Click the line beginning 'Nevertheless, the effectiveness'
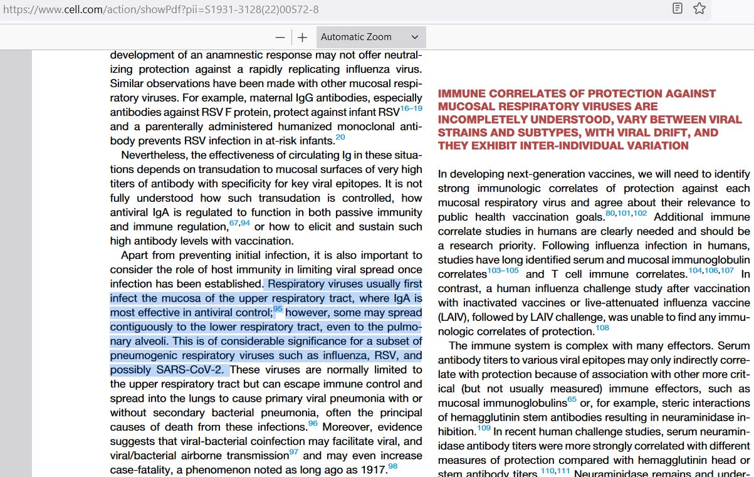This screenshot has width=754, height=477. point(271,155)
